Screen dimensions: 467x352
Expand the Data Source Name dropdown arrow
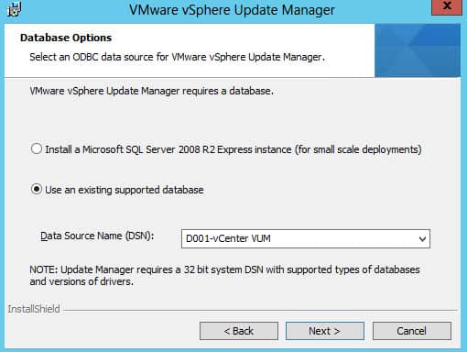(422, 239)
